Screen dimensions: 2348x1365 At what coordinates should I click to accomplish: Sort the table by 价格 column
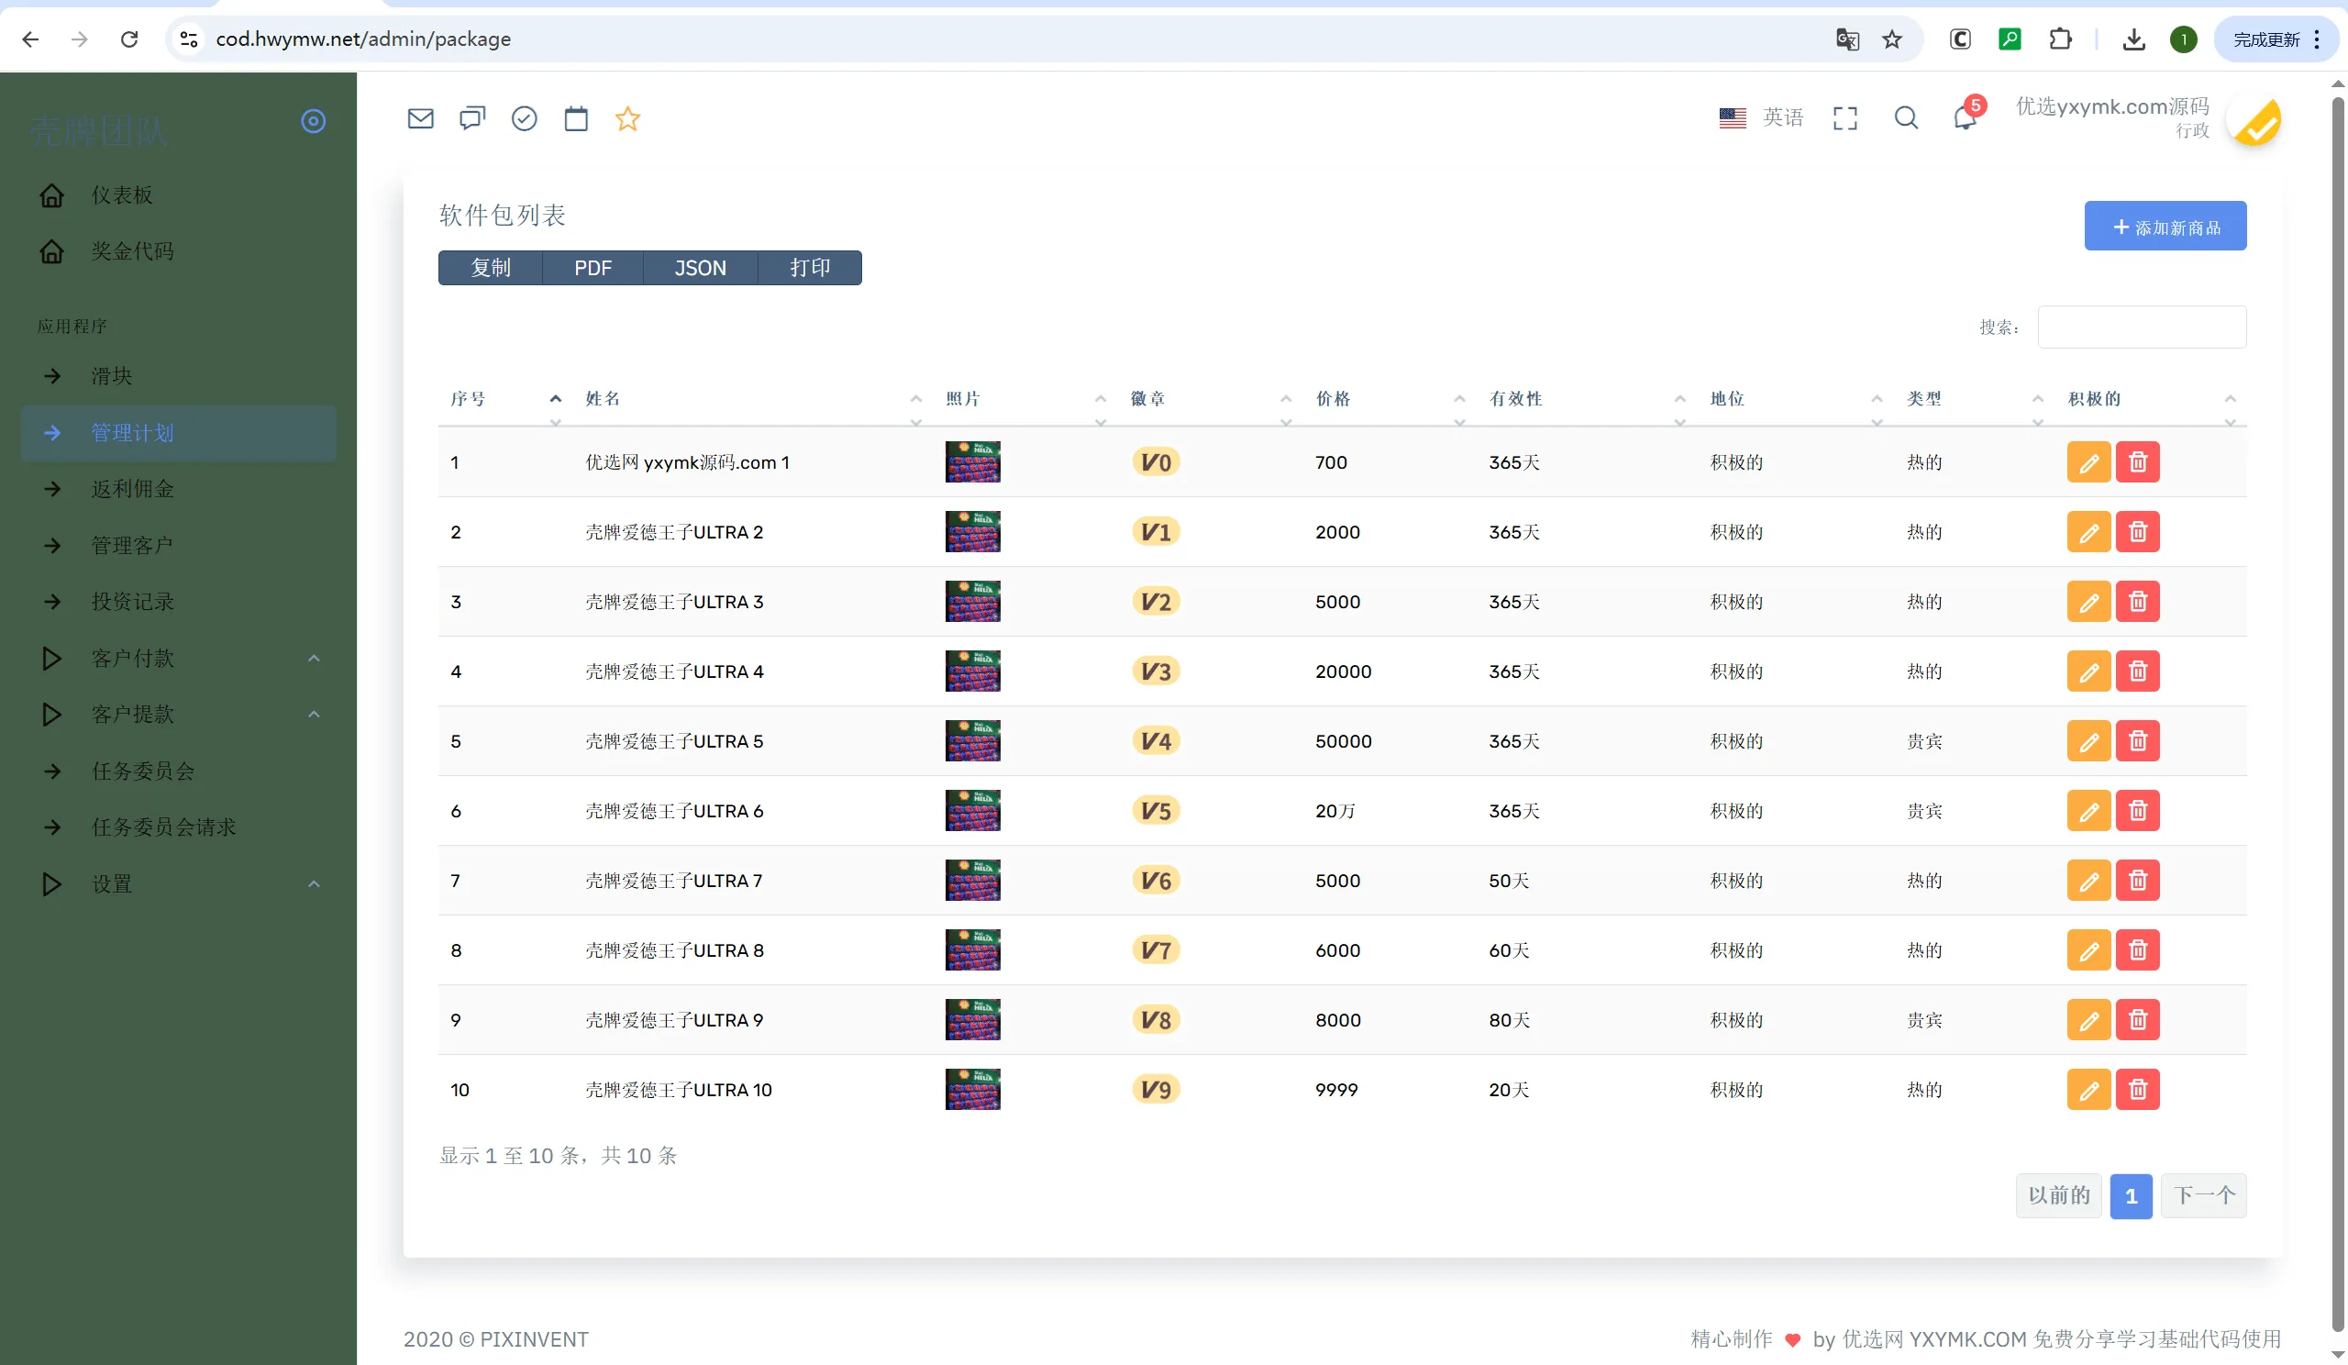(x=1332, y=398)
